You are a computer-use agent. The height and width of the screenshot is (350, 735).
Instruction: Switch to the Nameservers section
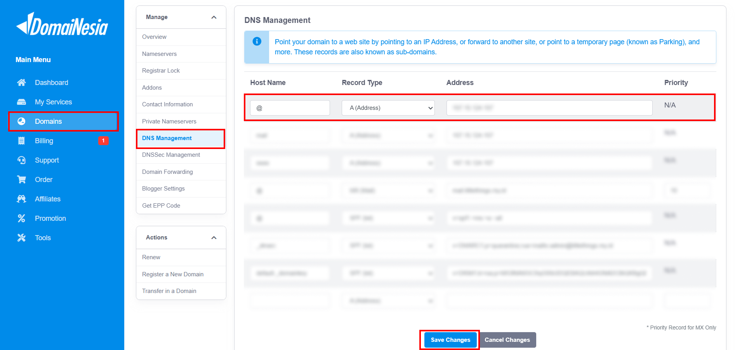(x=159, y=54)
